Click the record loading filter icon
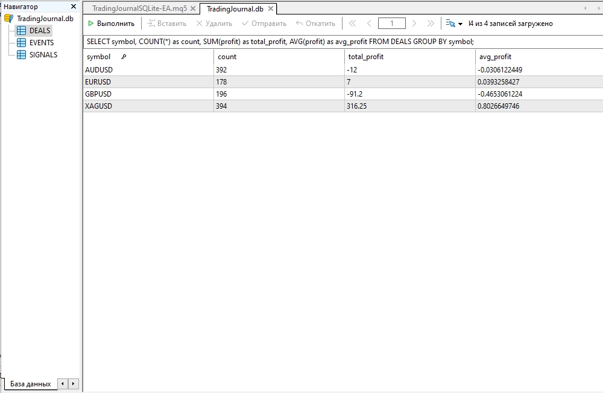603x393 pixels. [450, 23]
